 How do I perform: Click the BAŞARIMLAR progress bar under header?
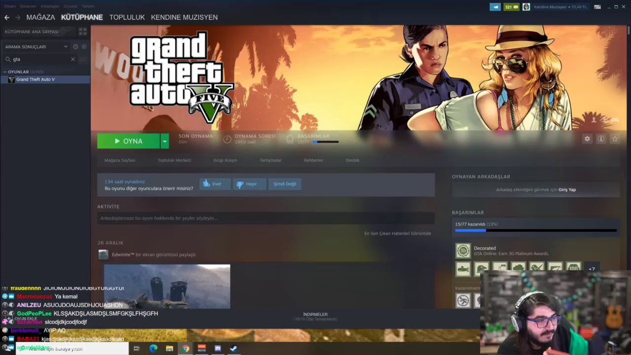click(x=325, y=142)
